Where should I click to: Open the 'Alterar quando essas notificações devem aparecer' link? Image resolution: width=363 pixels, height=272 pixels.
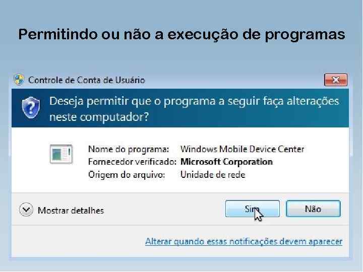coord(244,241)
